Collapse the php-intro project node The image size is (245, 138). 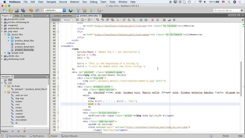click(2, 31)
